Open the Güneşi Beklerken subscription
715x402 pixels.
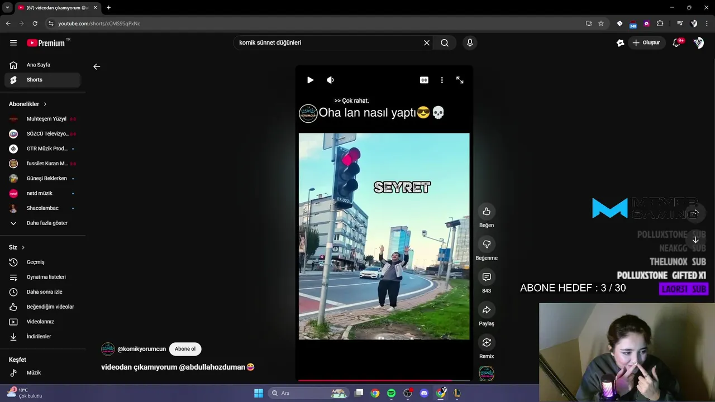[x=42, y=179]
